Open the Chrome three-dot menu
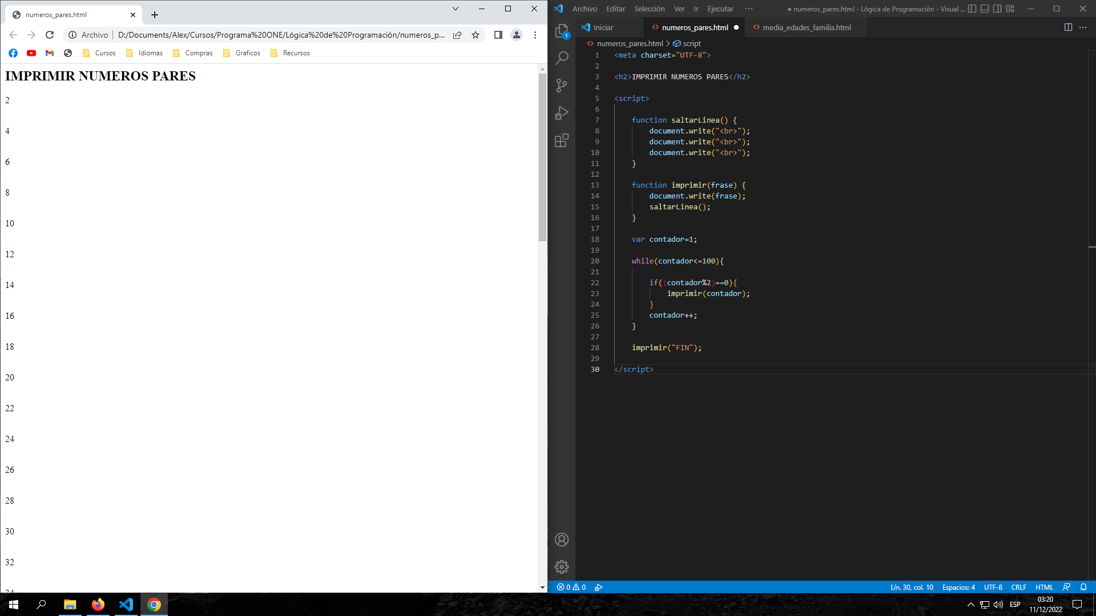The height and width of the screenshot is (616, 1096). (535, 35)
